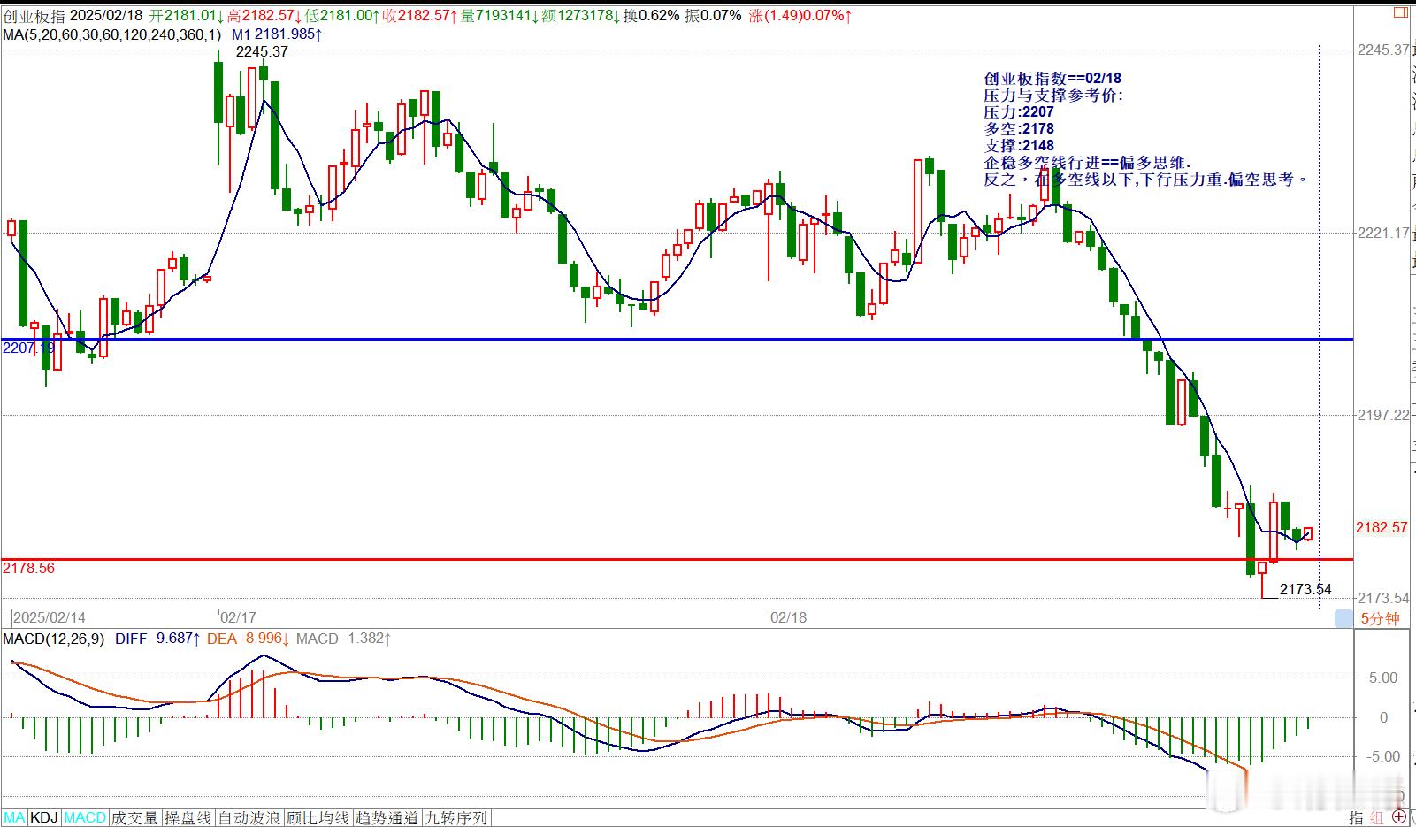Click the 指 button at bottom right
This screenshot has height=827, width=1416.
click(1357, 818)
